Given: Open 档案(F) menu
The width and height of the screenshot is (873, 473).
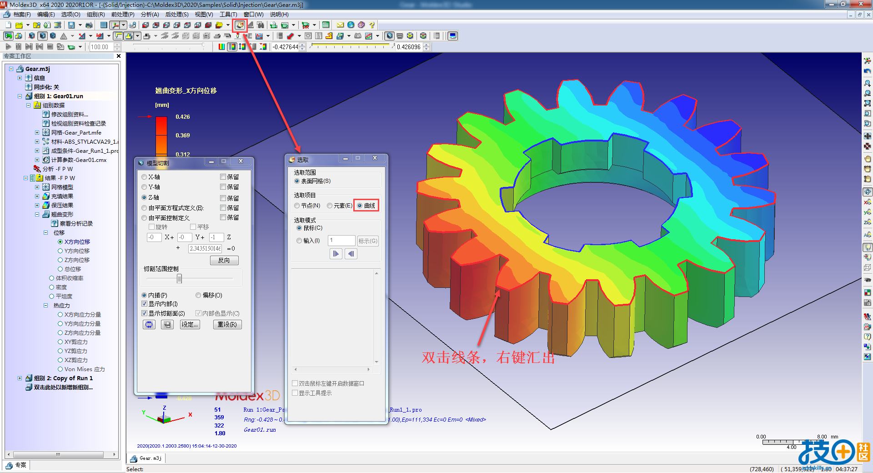Looking at the screenshot, I should (22, 15).
